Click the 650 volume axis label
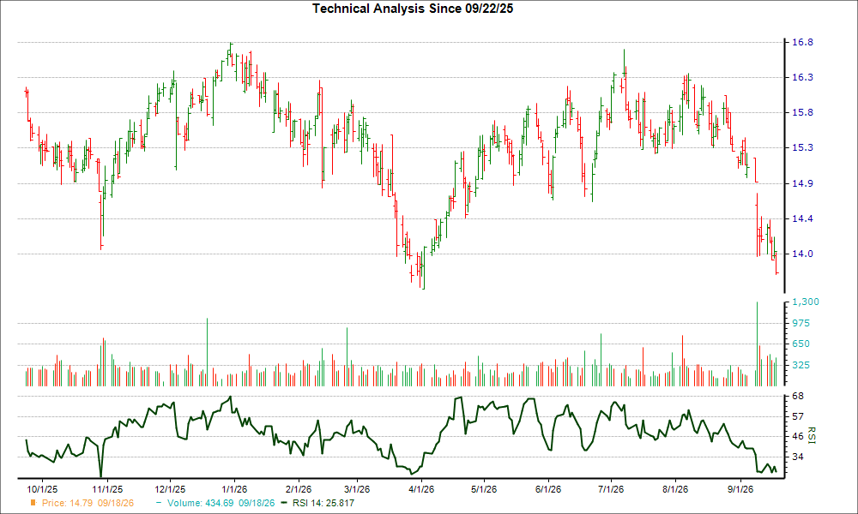Image resolution: width=858 pixels, height=514 pixels. pos(801,344)
